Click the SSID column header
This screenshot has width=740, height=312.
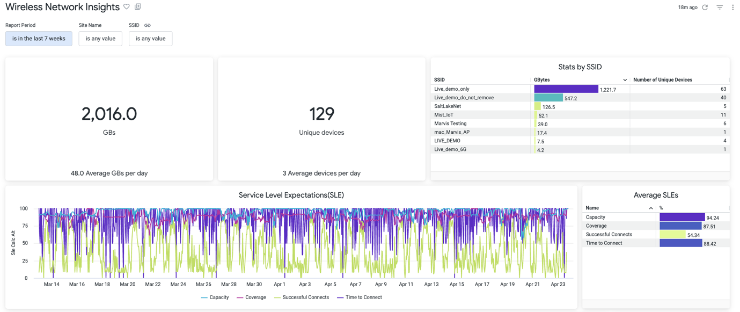(x=439, y=80)
